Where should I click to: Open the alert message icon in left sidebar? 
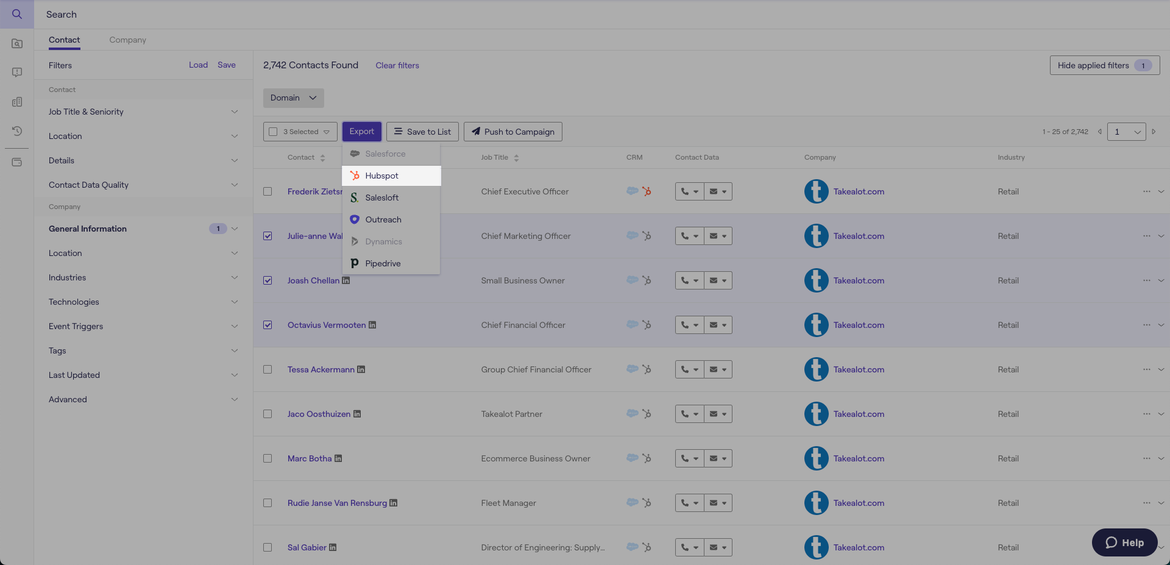point(17,73)
